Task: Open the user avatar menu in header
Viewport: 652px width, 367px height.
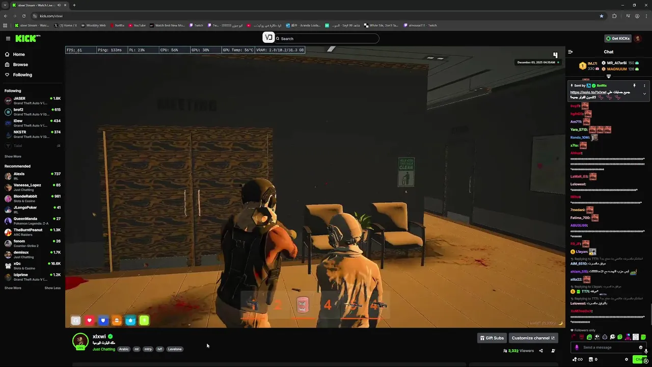Action: (x=638, y=38)
